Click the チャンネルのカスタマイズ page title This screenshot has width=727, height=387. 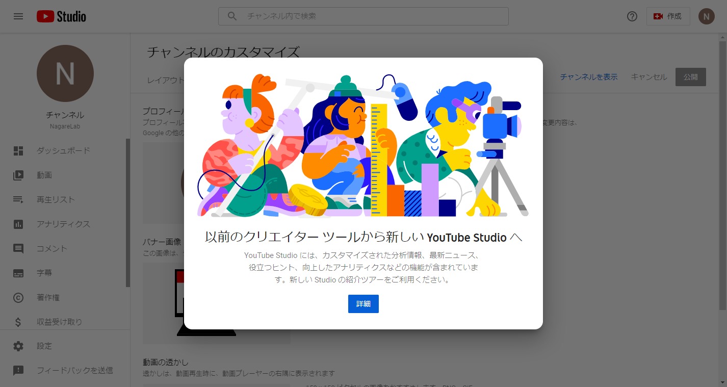click(223, 52)
